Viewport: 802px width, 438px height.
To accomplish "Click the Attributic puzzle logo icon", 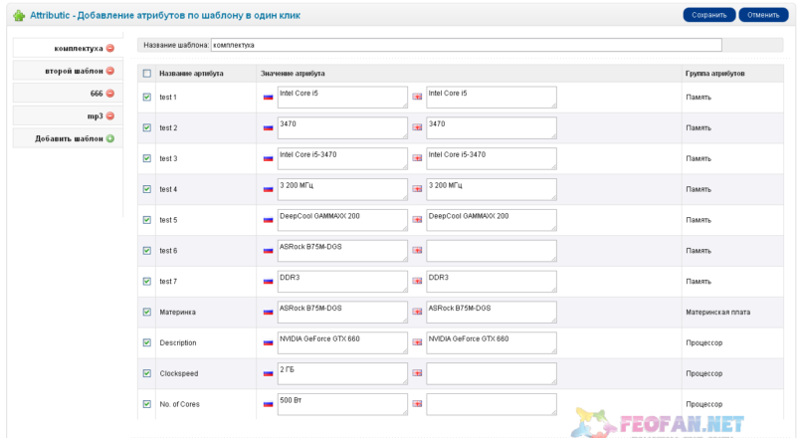I will point(19,16).
